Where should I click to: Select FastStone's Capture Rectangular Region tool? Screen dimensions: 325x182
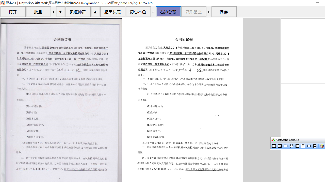(x=285, y=146)
